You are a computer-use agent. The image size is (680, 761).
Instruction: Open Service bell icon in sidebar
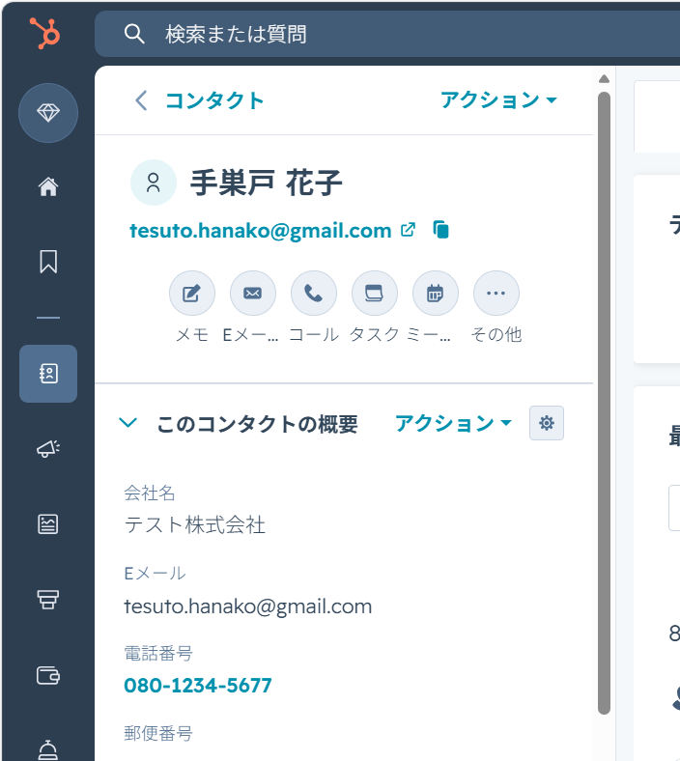tap(48, 749)
